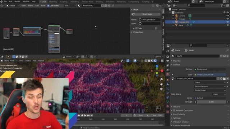Click the Strength value slider
The image size is (230, 129).
211,102
